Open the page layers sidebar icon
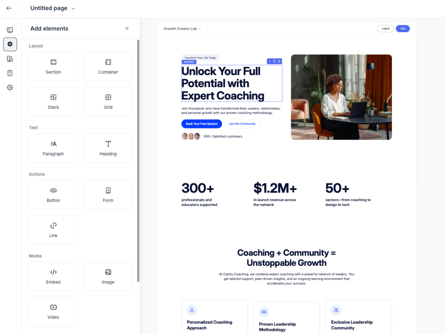The image size is (445, 334). [10, 30]
